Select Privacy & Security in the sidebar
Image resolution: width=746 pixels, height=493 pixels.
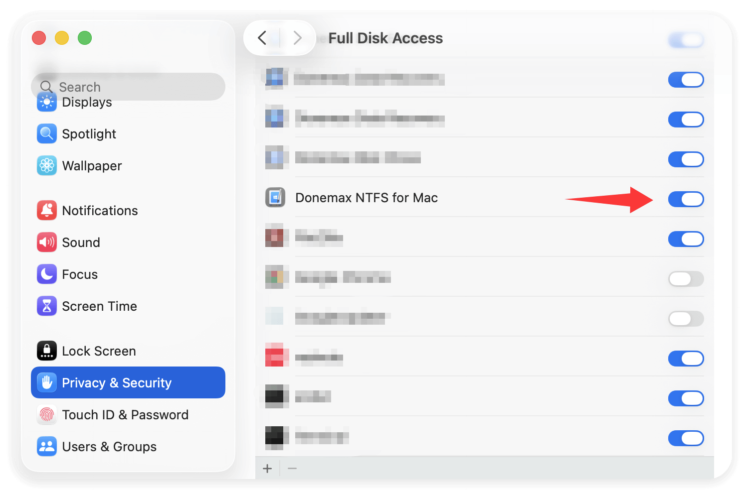click(x=117, y=382)
